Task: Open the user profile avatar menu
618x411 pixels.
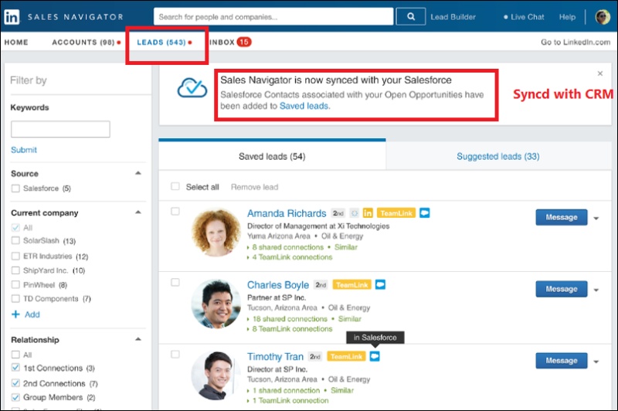Action: click(x=603, y=17)
